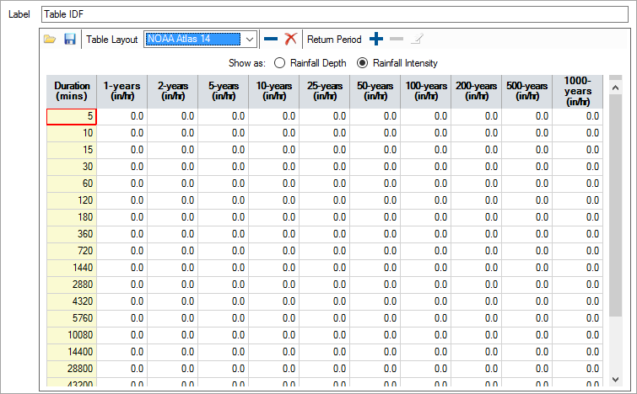Click the vertical scrollbar thumb
Viewport: 637px width, 394px height.
(615, 205)
